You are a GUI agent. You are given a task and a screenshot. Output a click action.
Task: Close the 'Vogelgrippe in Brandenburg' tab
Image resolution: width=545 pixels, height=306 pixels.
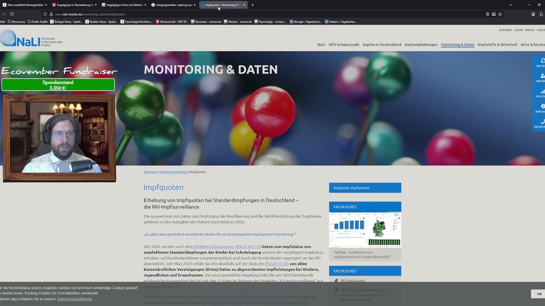pyautogui.click(x=95, y=5)
